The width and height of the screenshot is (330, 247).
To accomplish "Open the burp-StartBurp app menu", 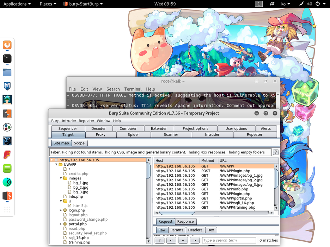I will 83,4.
